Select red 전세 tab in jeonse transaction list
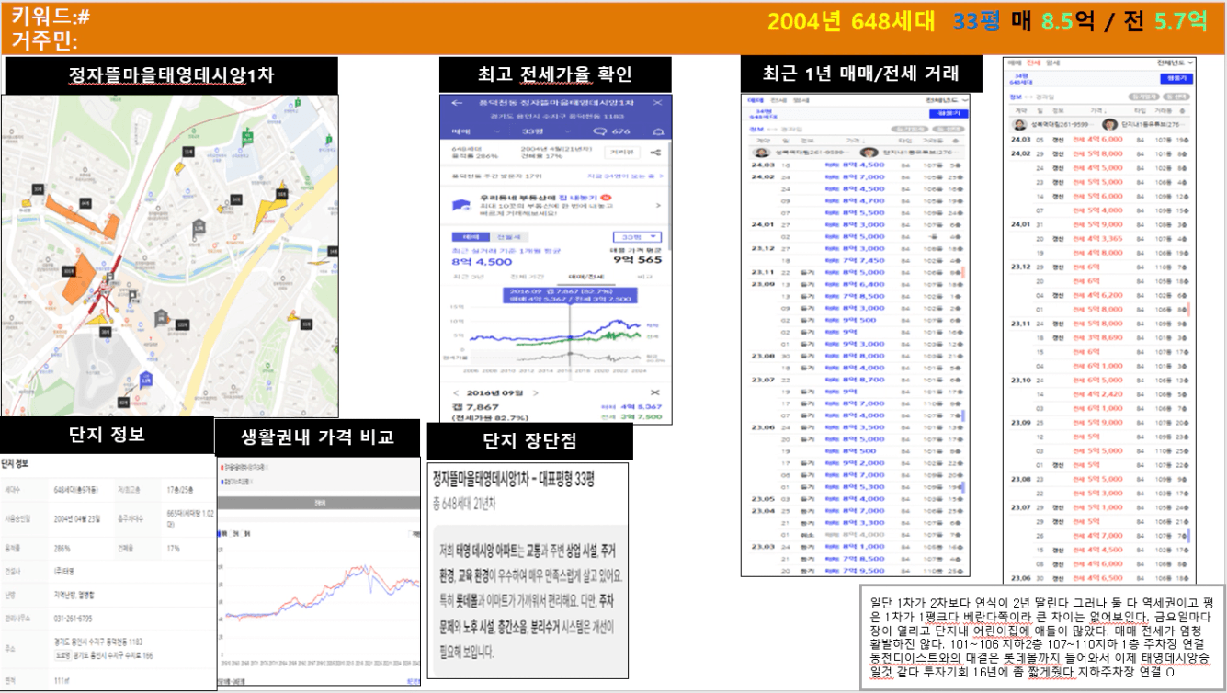The height and width of the screenshot is (693, 1227). pyautogui.click(x=1034, y=63)
